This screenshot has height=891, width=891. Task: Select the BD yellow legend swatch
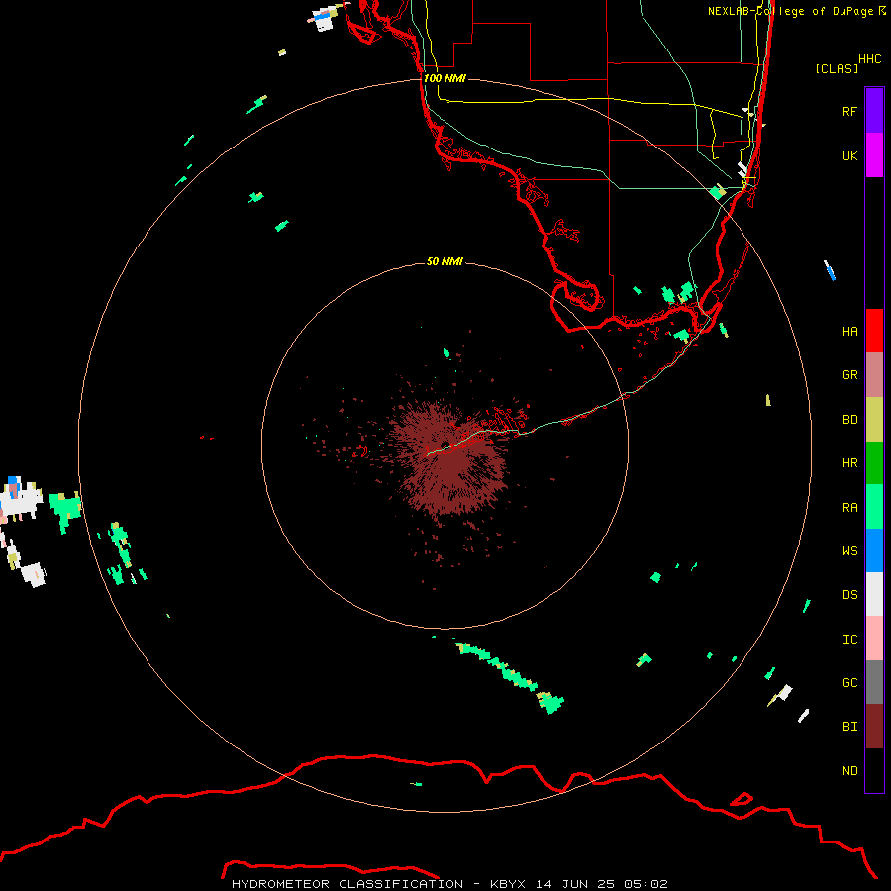pyautogui.click(x=874, y=419)
